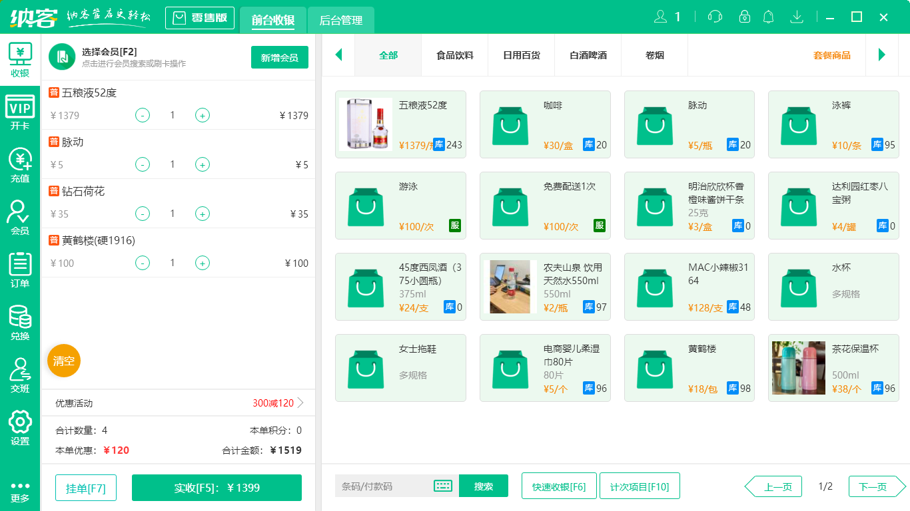Click the headset support icon in title bar
This screenshot has height=511, width=910.
coord(714,17)
